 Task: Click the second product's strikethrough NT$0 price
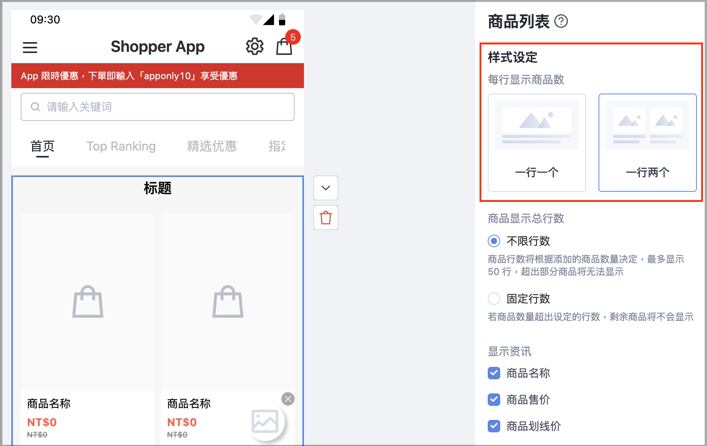pos(177,435)
